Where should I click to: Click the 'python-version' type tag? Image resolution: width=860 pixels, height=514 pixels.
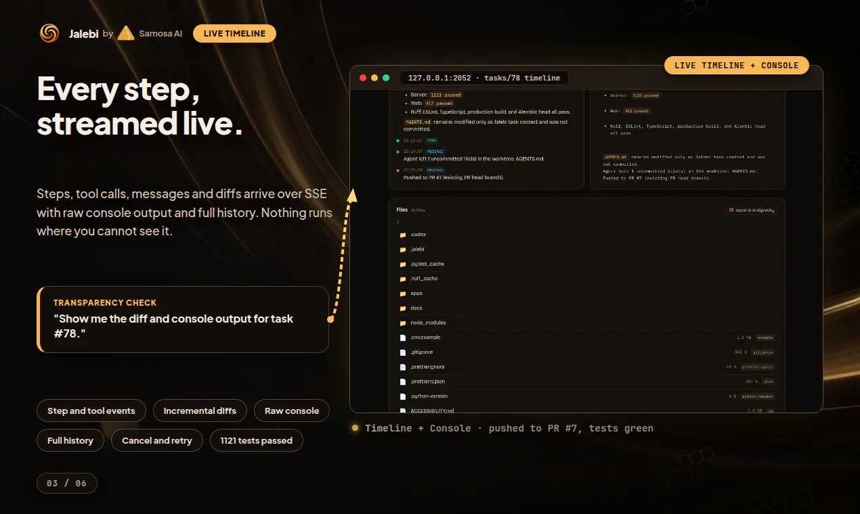coord(757,396)
